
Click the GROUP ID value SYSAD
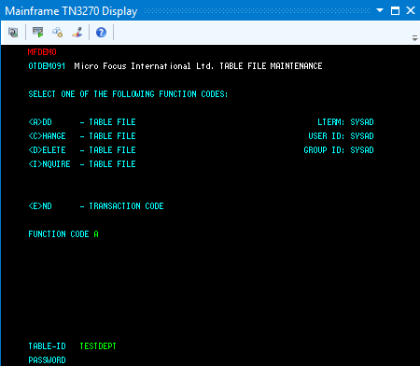[x=362, y=150]
